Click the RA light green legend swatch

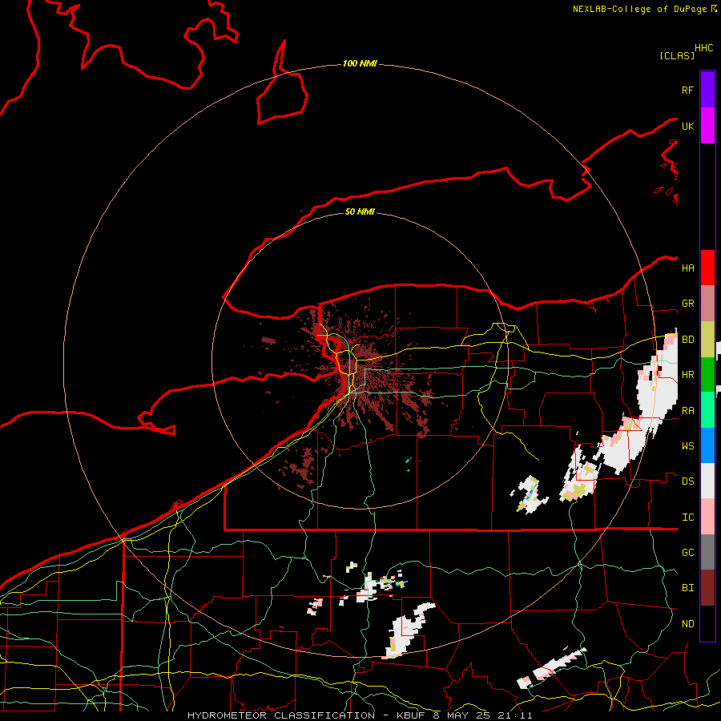coord(707,410)
